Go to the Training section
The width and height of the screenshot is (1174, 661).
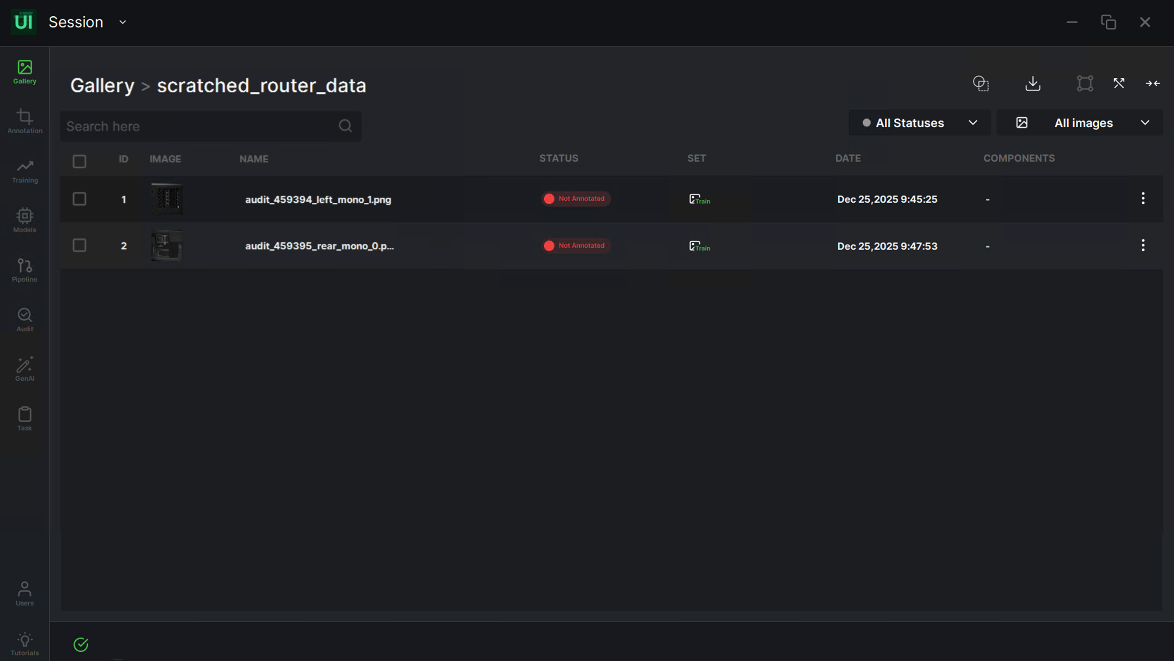24,171
